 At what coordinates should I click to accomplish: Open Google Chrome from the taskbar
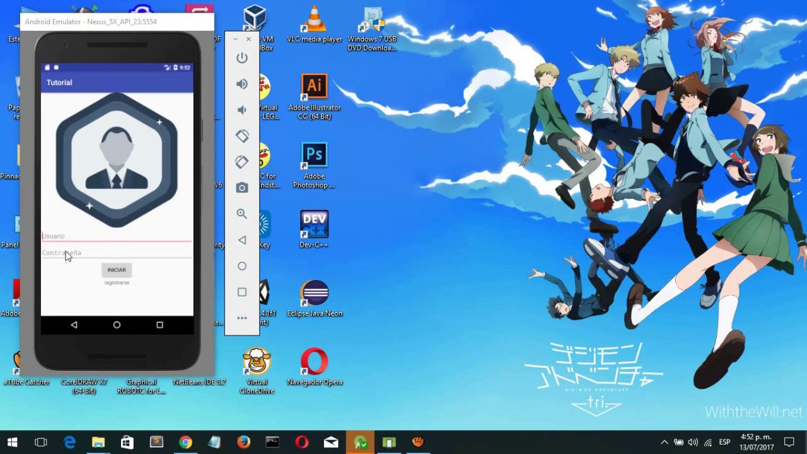(185, 442)
